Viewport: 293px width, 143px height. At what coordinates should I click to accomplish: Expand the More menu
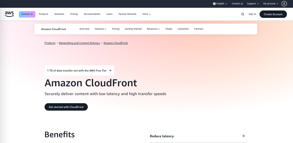(146, 14)
